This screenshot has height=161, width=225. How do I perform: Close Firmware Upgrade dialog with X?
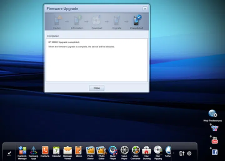145,9
